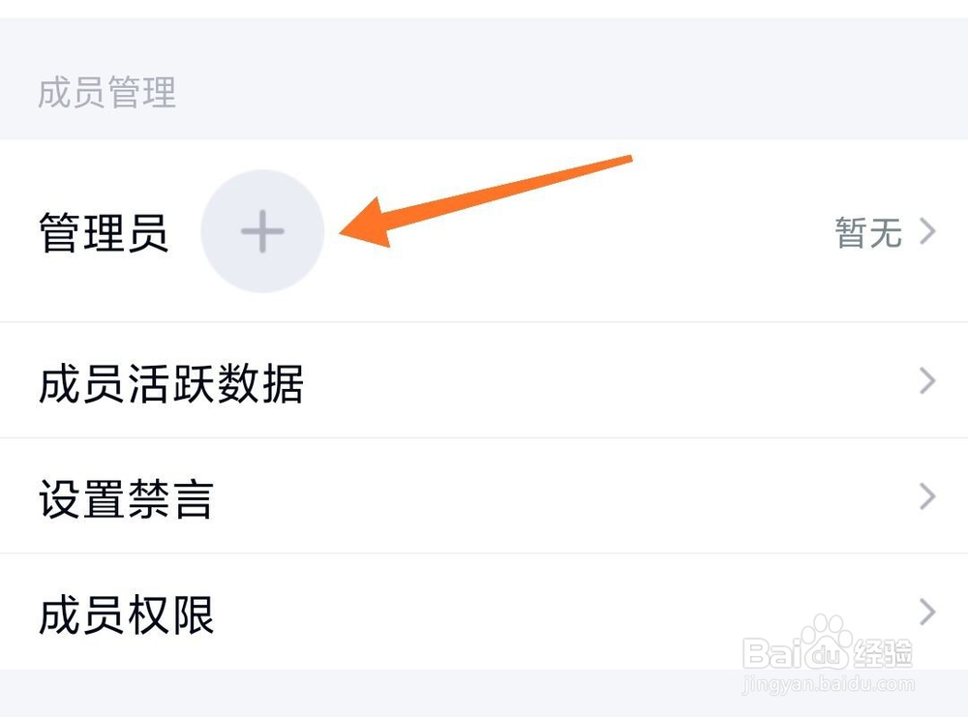Expand the 成员活跃数据 row with its chevron
Viewport: 968px width, 717px height.
(928, 380)
